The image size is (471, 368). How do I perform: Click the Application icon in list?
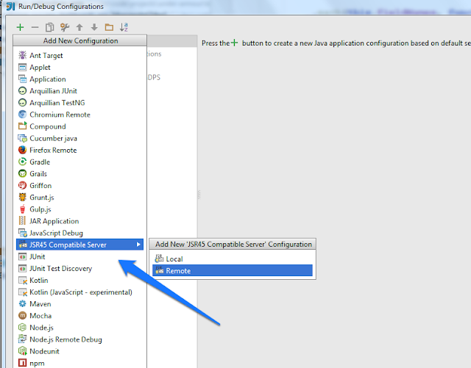tap(23, 79)
